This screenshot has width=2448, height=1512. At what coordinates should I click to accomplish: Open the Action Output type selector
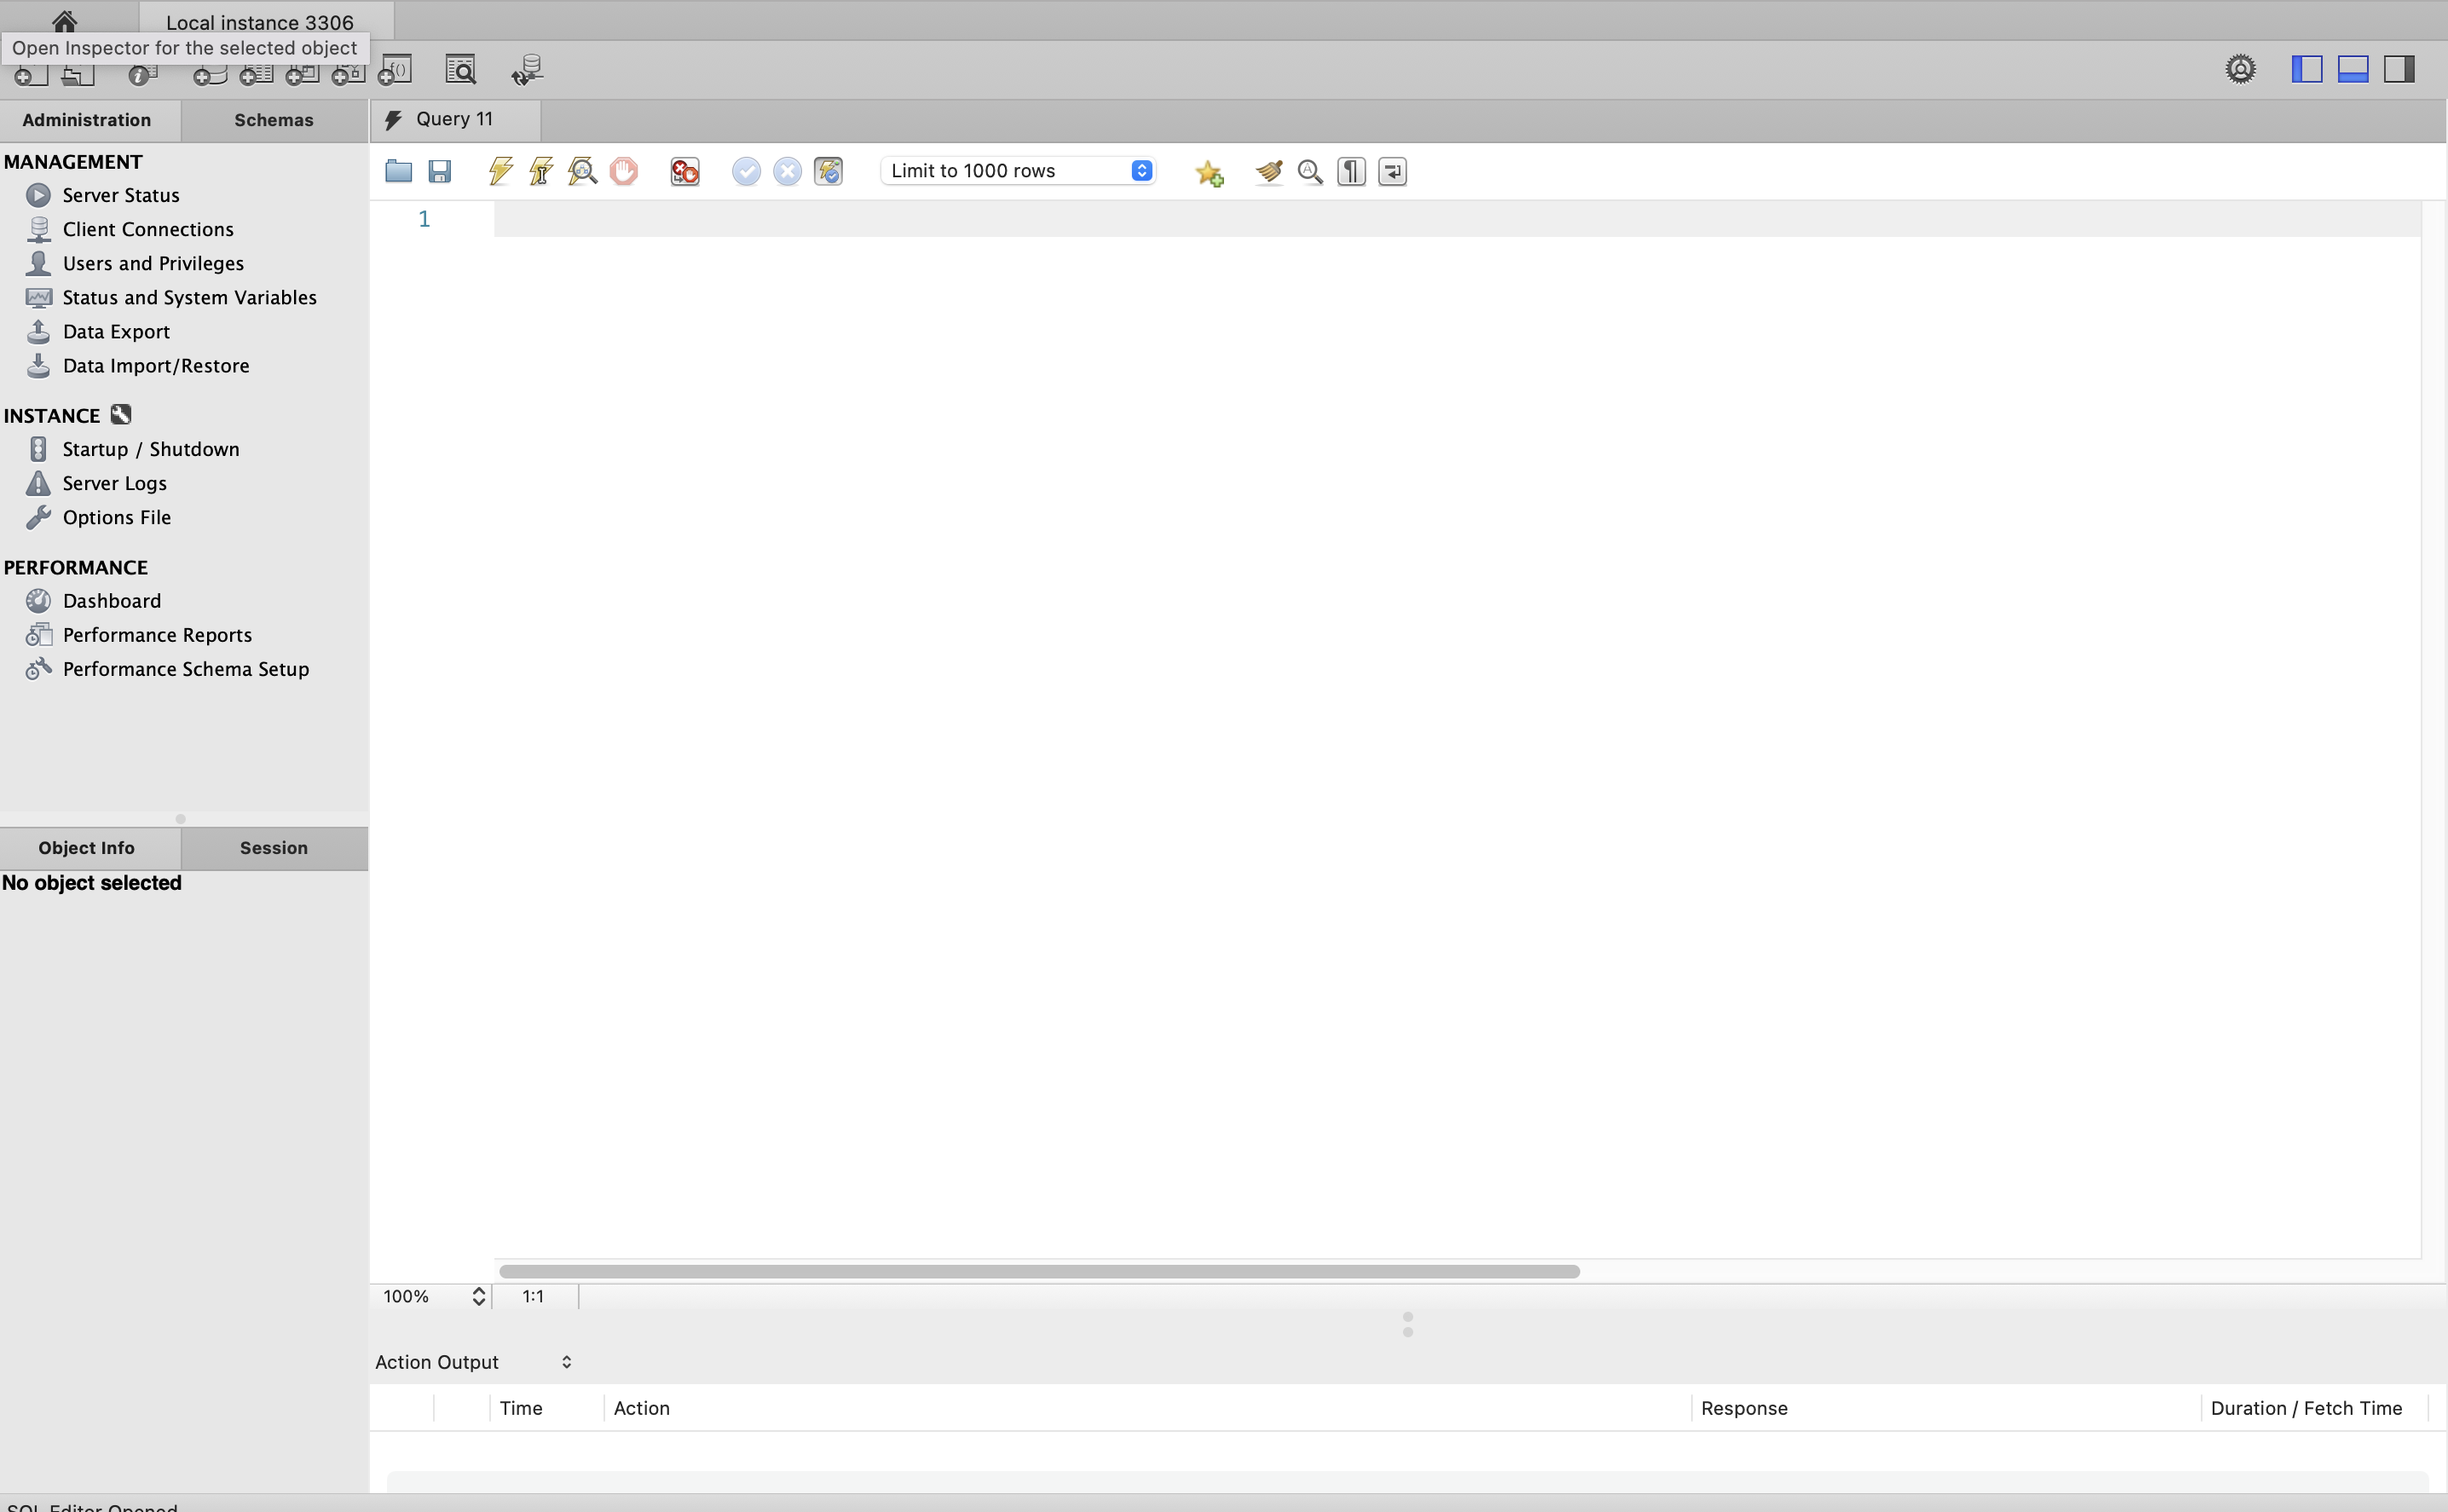click(566, 1362)
